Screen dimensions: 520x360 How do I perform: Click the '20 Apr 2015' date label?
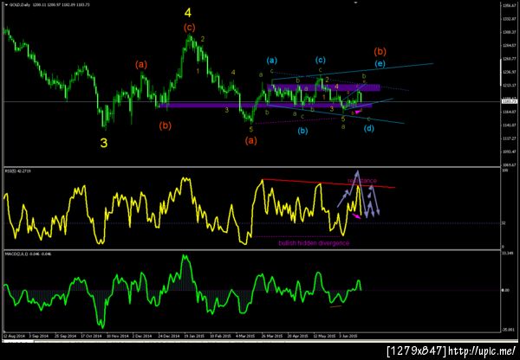298,336
